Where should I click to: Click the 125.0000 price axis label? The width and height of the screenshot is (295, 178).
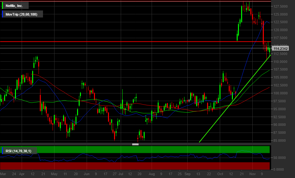(x=281, y=14)
